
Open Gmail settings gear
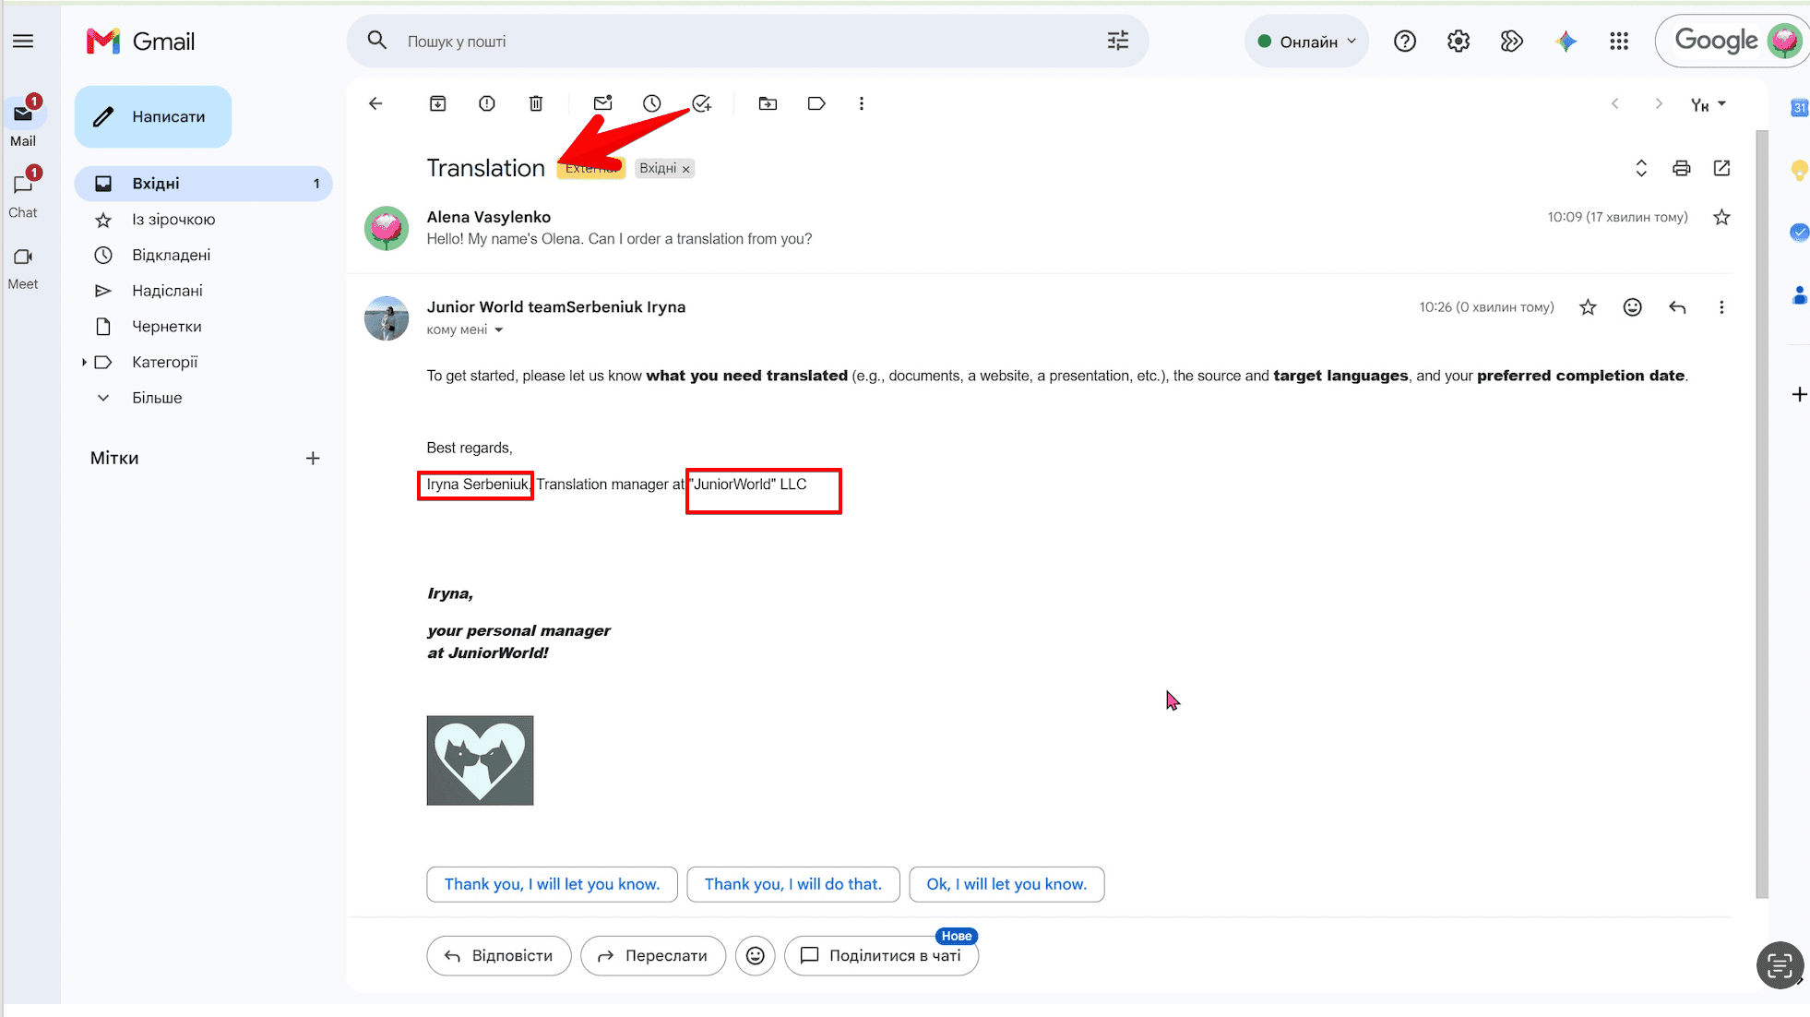click(1459, 41)
